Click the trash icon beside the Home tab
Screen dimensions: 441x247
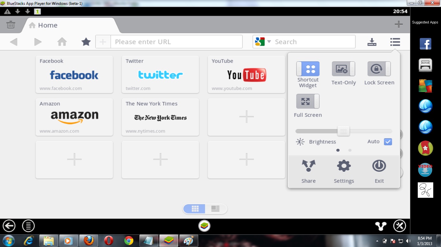pyautogui.click(x=11, y=25)
